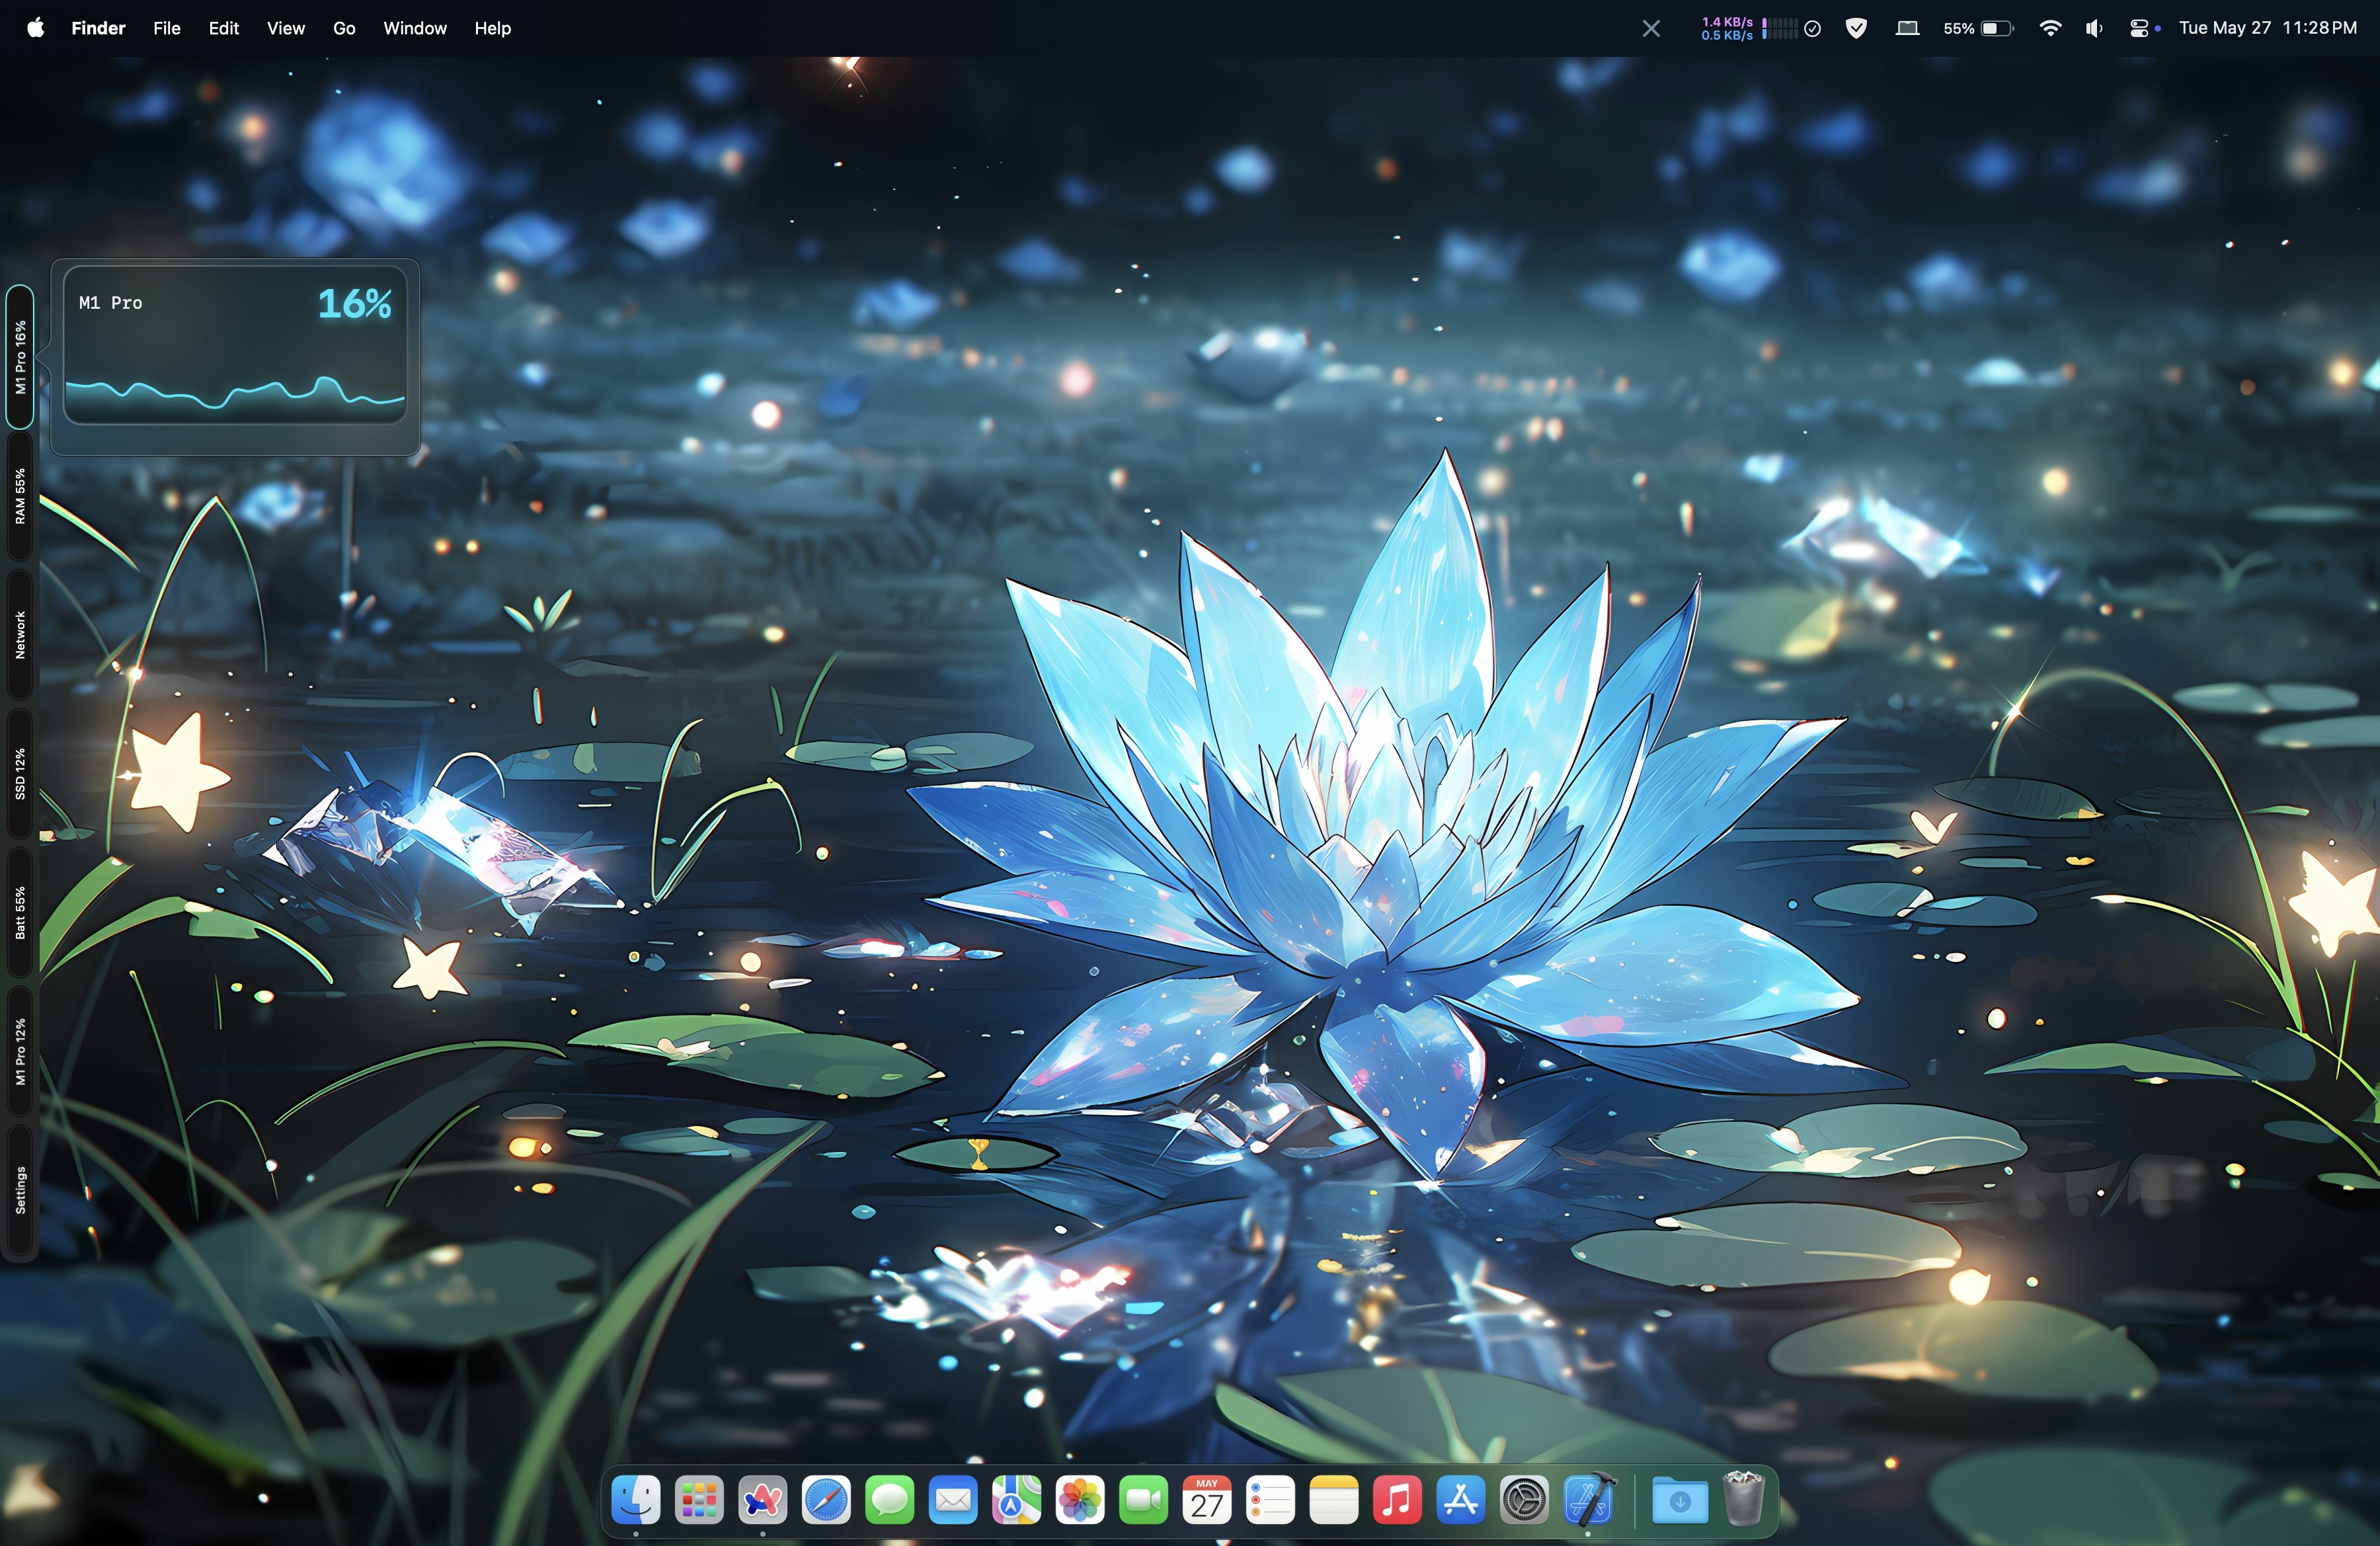Open the Downloads folder stack in Dock
The width and height of the screenshot is (2380, 1546).
(x=1679, y=1500)
